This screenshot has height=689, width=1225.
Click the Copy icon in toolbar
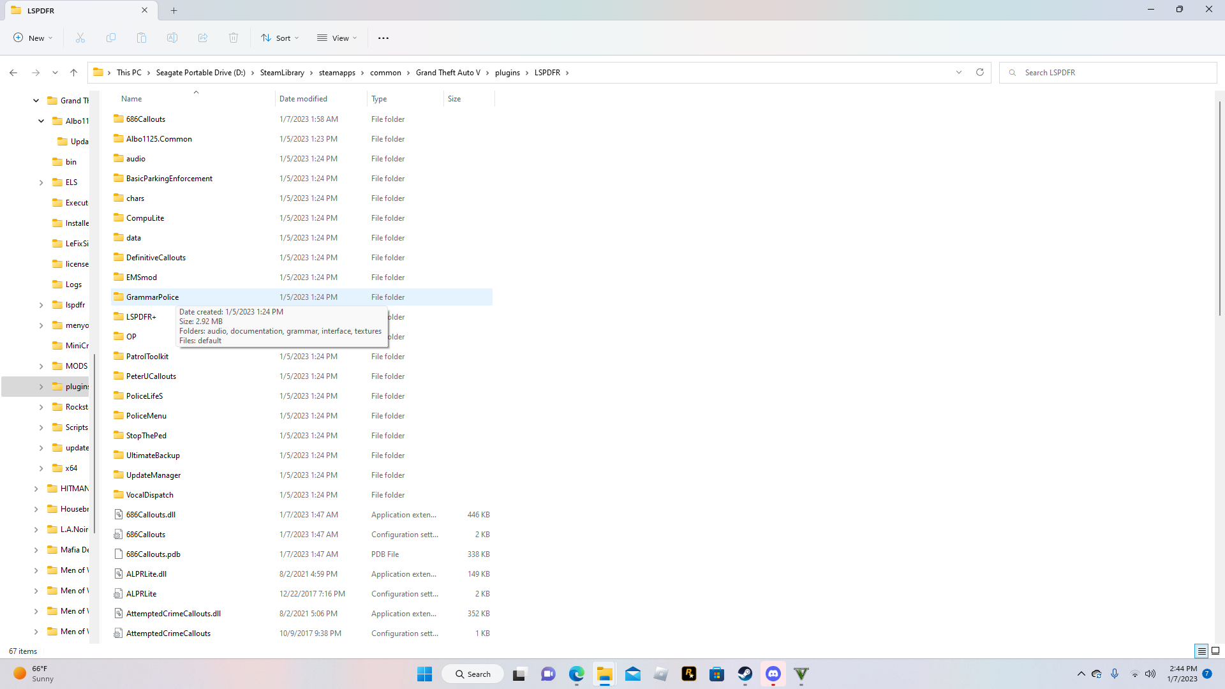pos(111,38)
